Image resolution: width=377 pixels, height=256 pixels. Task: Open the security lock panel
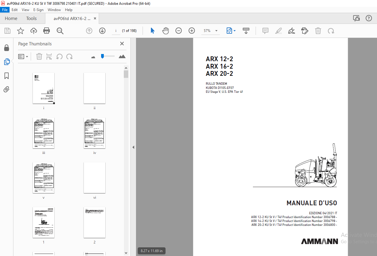(x=7, y=48)
